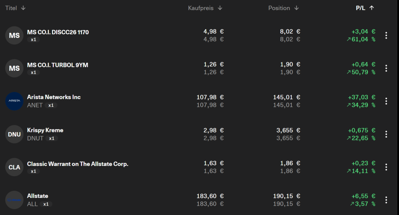Click the +0,23 € profit value

(x=363, y=163)
